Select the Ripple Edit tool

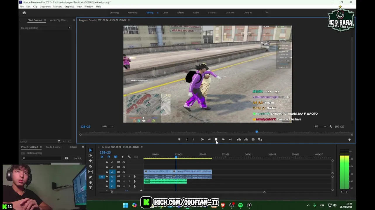[x=90, y=161]
